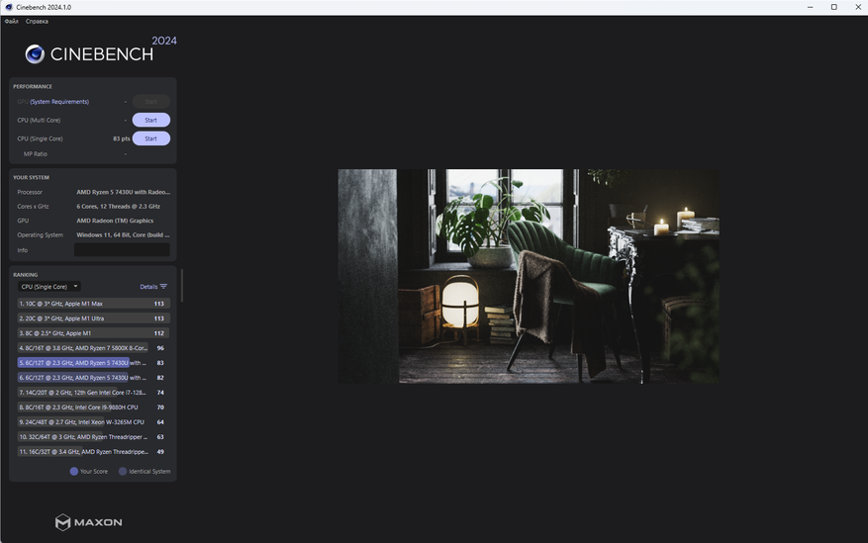This screenshot has width=868, height=543.
Task: Open the GPU System Requirements link
Action: (59, 102)
